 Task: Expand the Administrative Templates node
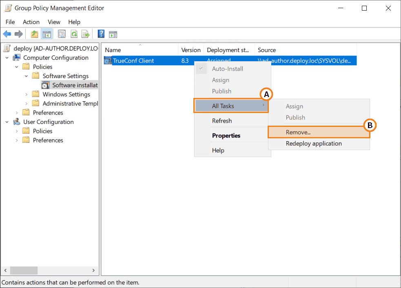tap(27, 104)
